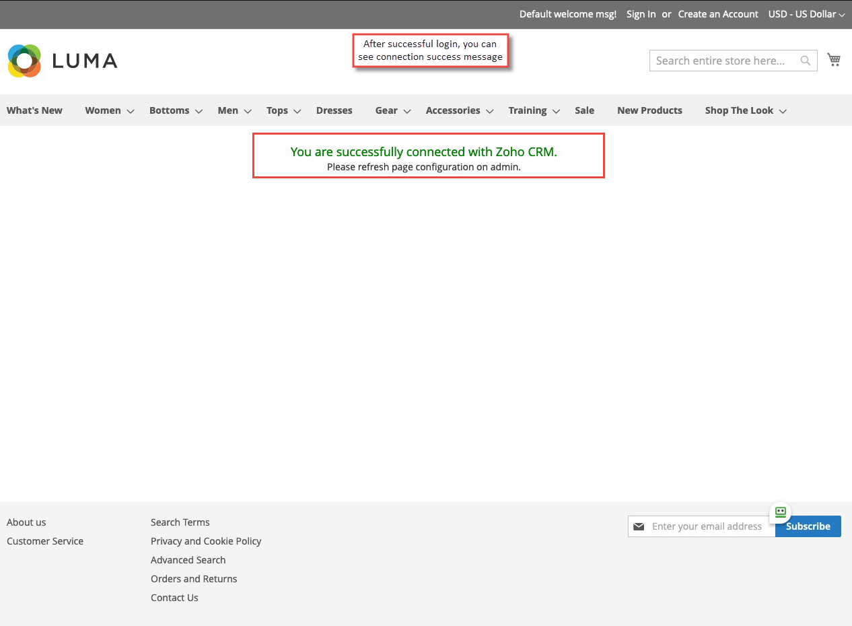Open the New Products menu item

pyautogui.click(x=649, y=110)
